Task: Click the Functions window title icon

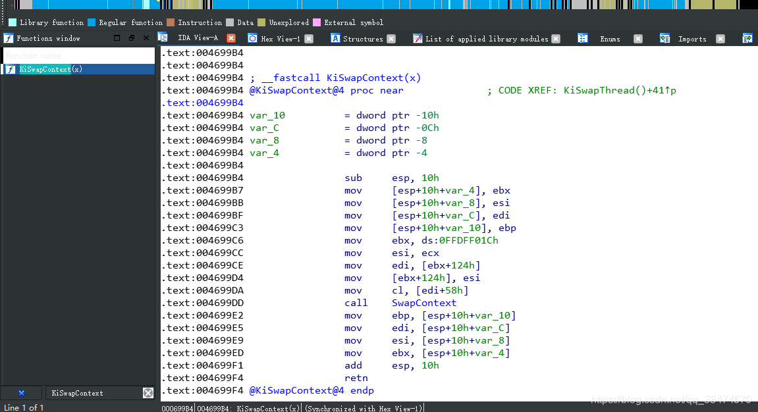Action: (x=9, y=38)
